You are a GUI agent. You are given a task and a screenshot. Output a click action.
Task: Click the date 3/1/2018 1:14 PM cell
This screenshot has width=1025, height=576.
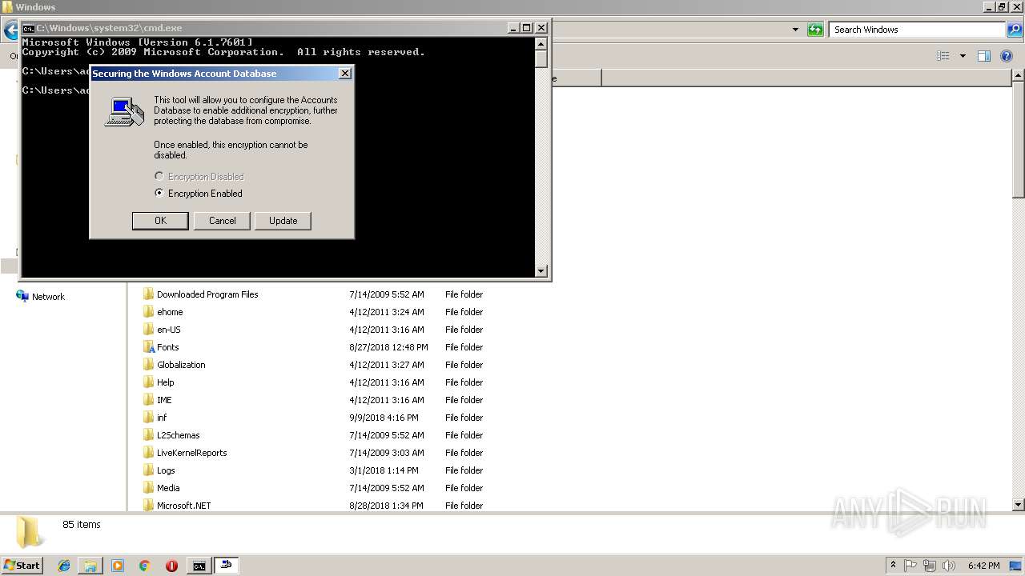click(x=384, y=470)
